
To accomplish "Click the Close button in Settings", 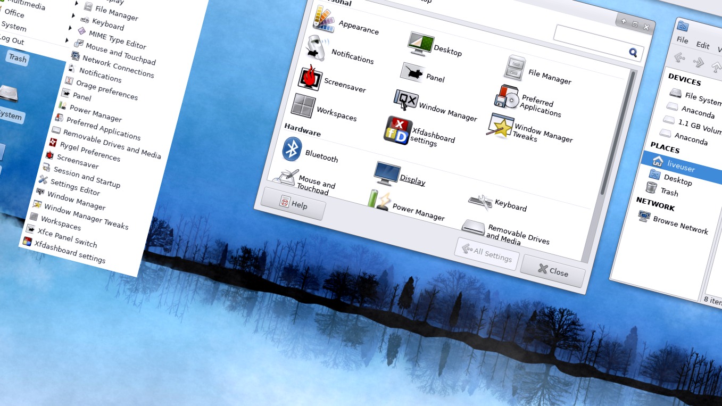I will pyautogui.click(x=553, y=271).
